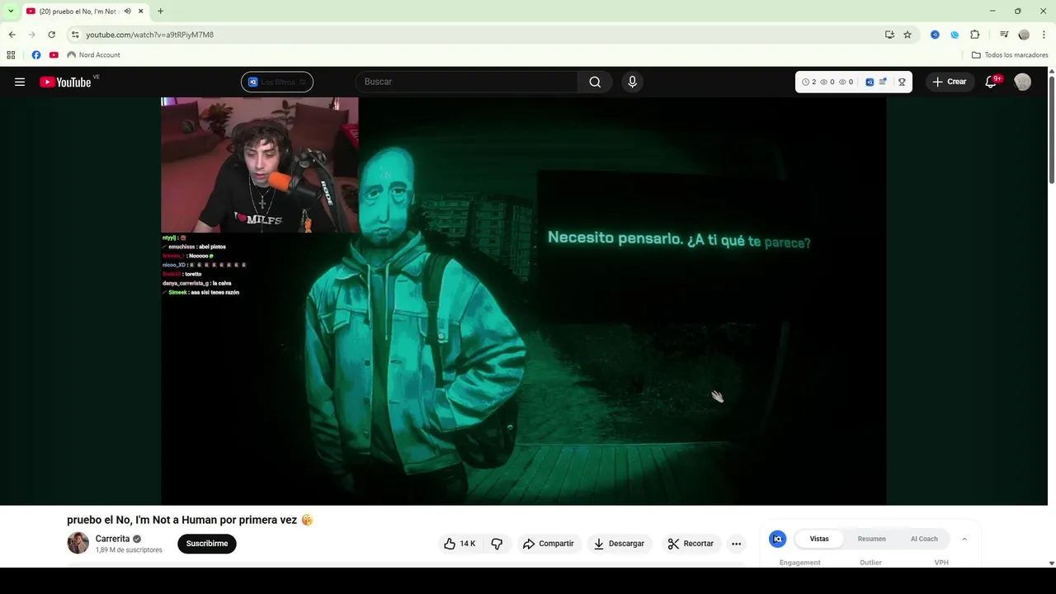Switch to the Resumen tab

pos(871,539)
